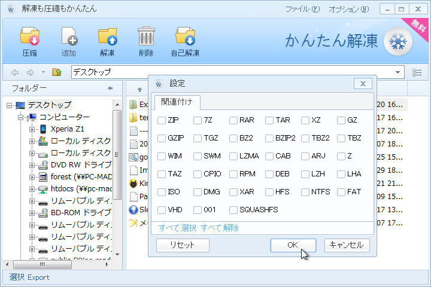
Task: Select the BD-ROM ドライブ icon
Action: pos(43,213)
